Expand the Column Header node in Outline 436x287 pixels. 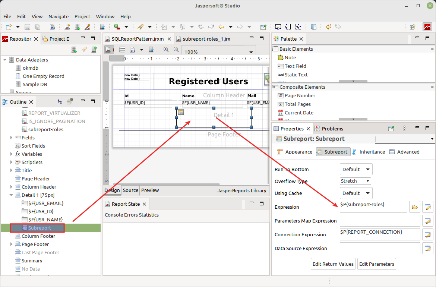11,187
